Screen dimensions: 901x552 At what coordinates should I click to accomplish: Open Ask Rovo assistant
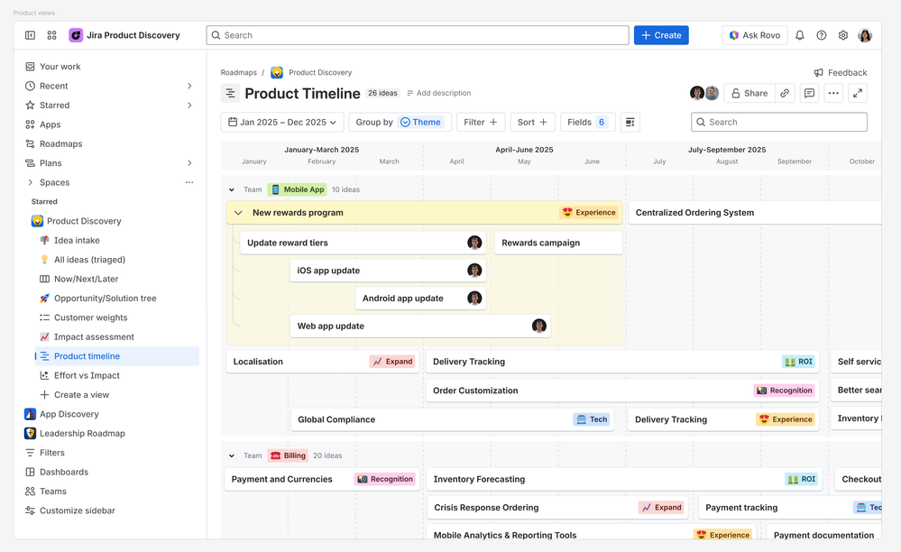coord(755,35)
